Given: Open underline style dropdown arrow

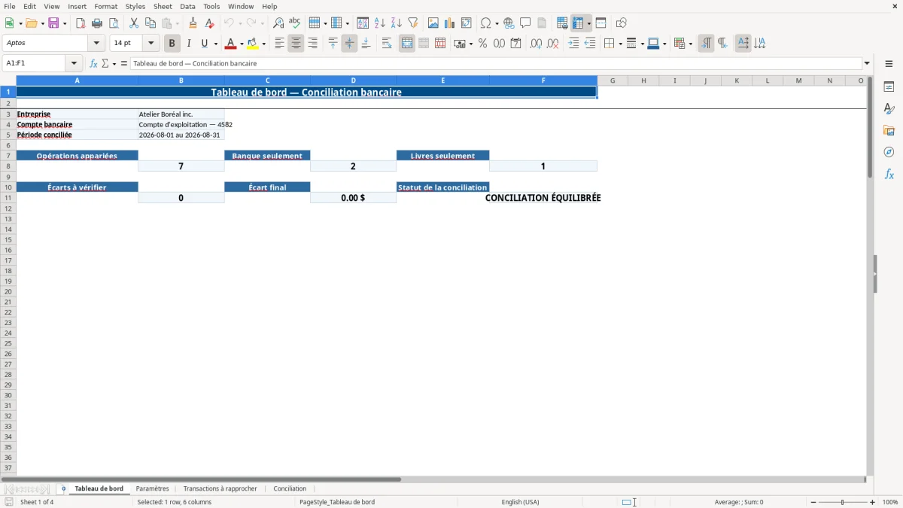Looking at the screenshot, I should coord(215,44).
